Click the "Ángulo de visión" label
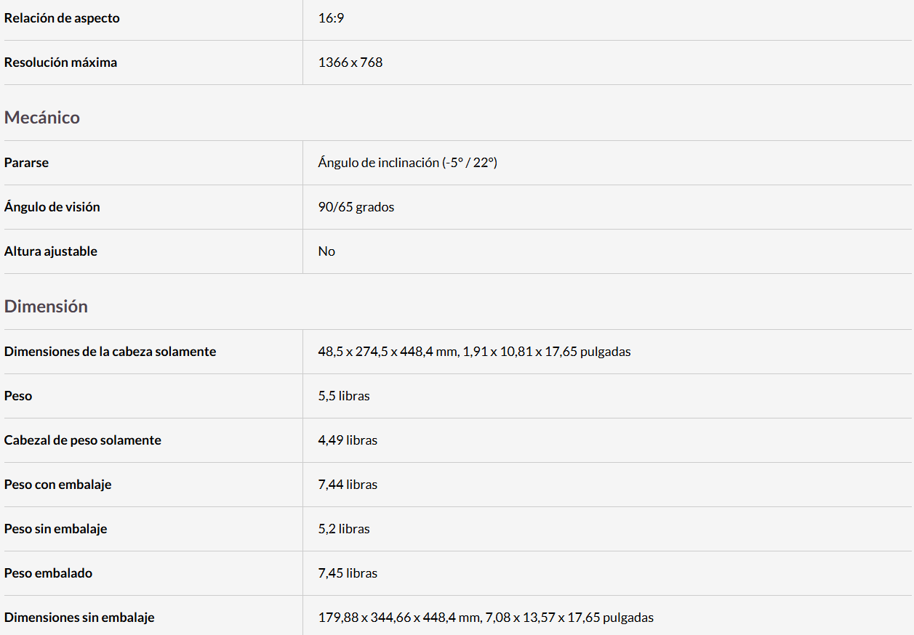914x635 pixels. click(x=52, y=207)
